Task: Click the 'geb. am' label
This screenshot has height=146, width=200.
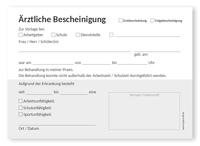Action: click(x=141, y=55)
